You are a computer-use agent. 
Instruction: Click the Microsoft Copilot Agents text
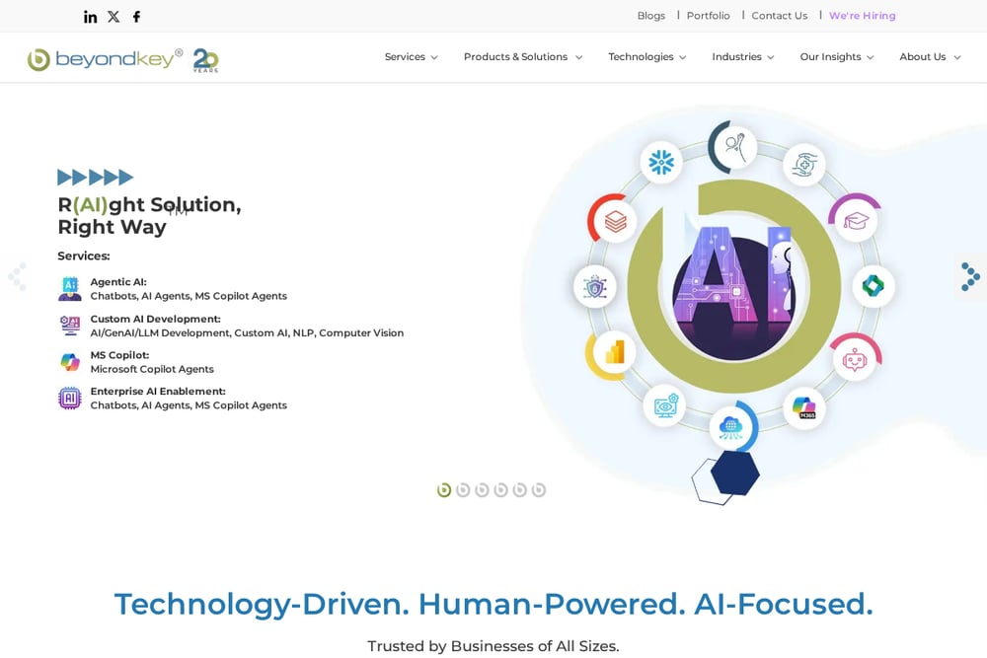click(152, 369)
